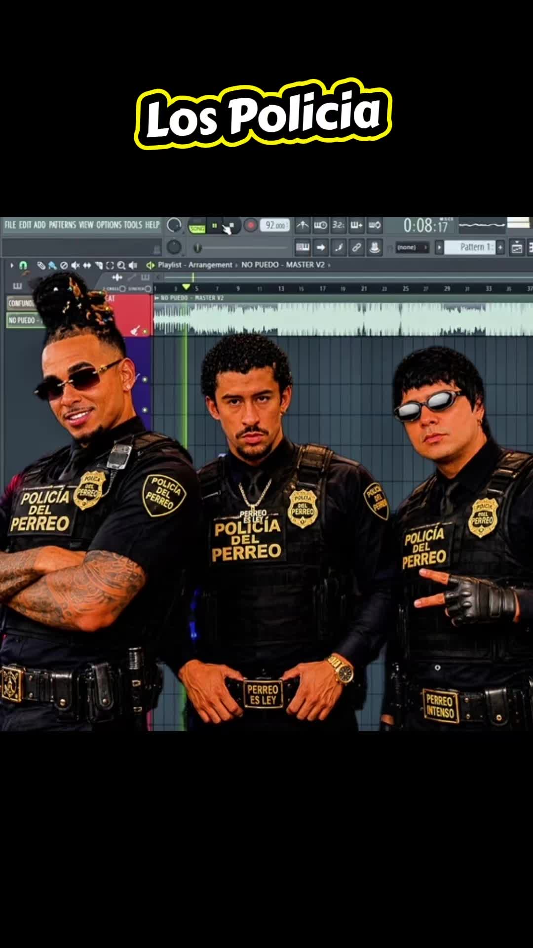Open the EDIT menu
Screen dimensions: 533x948
tap(25, 225)
